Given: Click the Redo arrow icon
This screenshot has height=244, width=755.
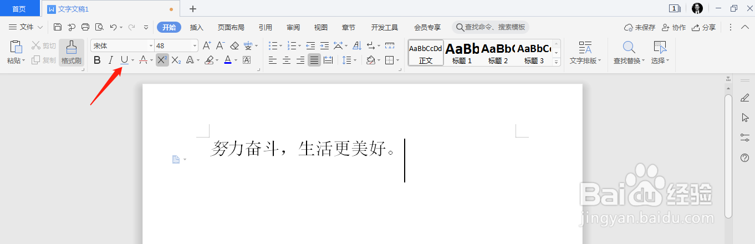Looking at the screenshot, I should point(132,27).
